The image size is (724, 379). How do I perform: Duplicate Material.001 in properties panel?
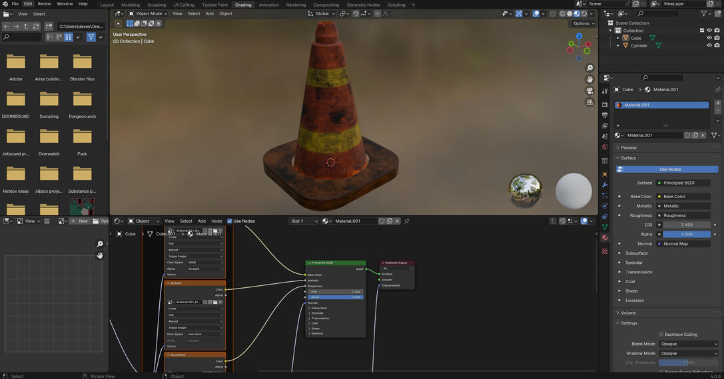point(695,135)
